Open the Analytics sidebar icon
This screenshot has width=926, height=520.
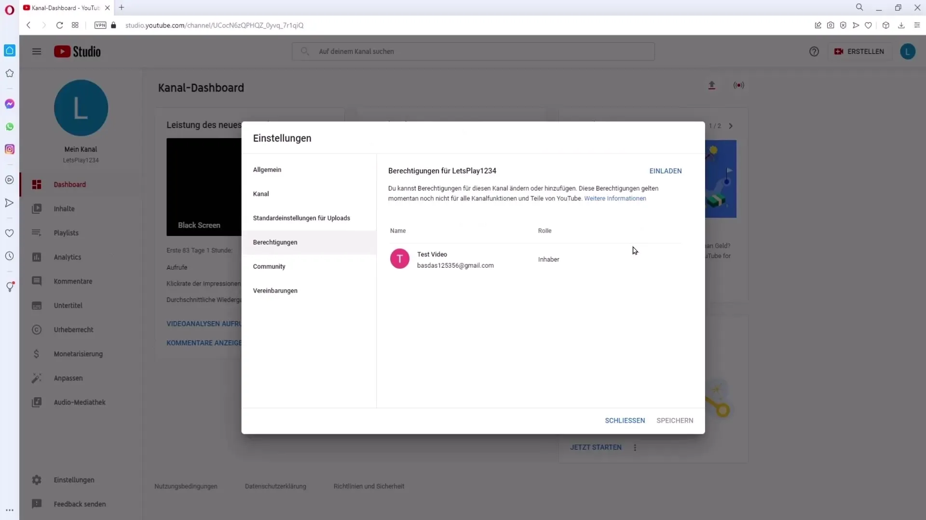point(36,257)
